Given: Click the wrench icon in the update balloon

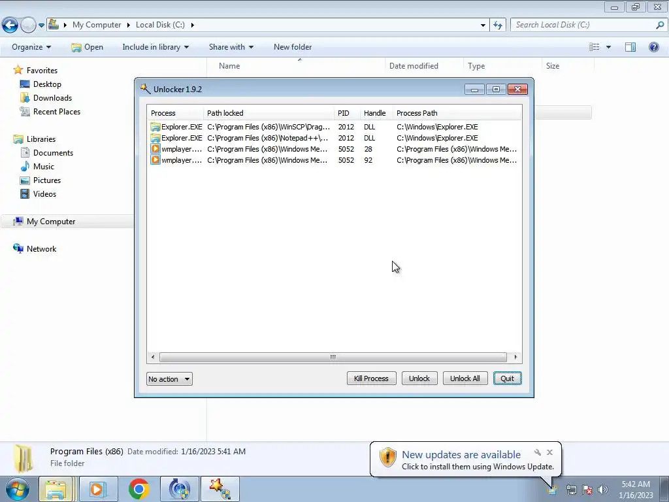Looking at the screenshot, I should 538,452.
